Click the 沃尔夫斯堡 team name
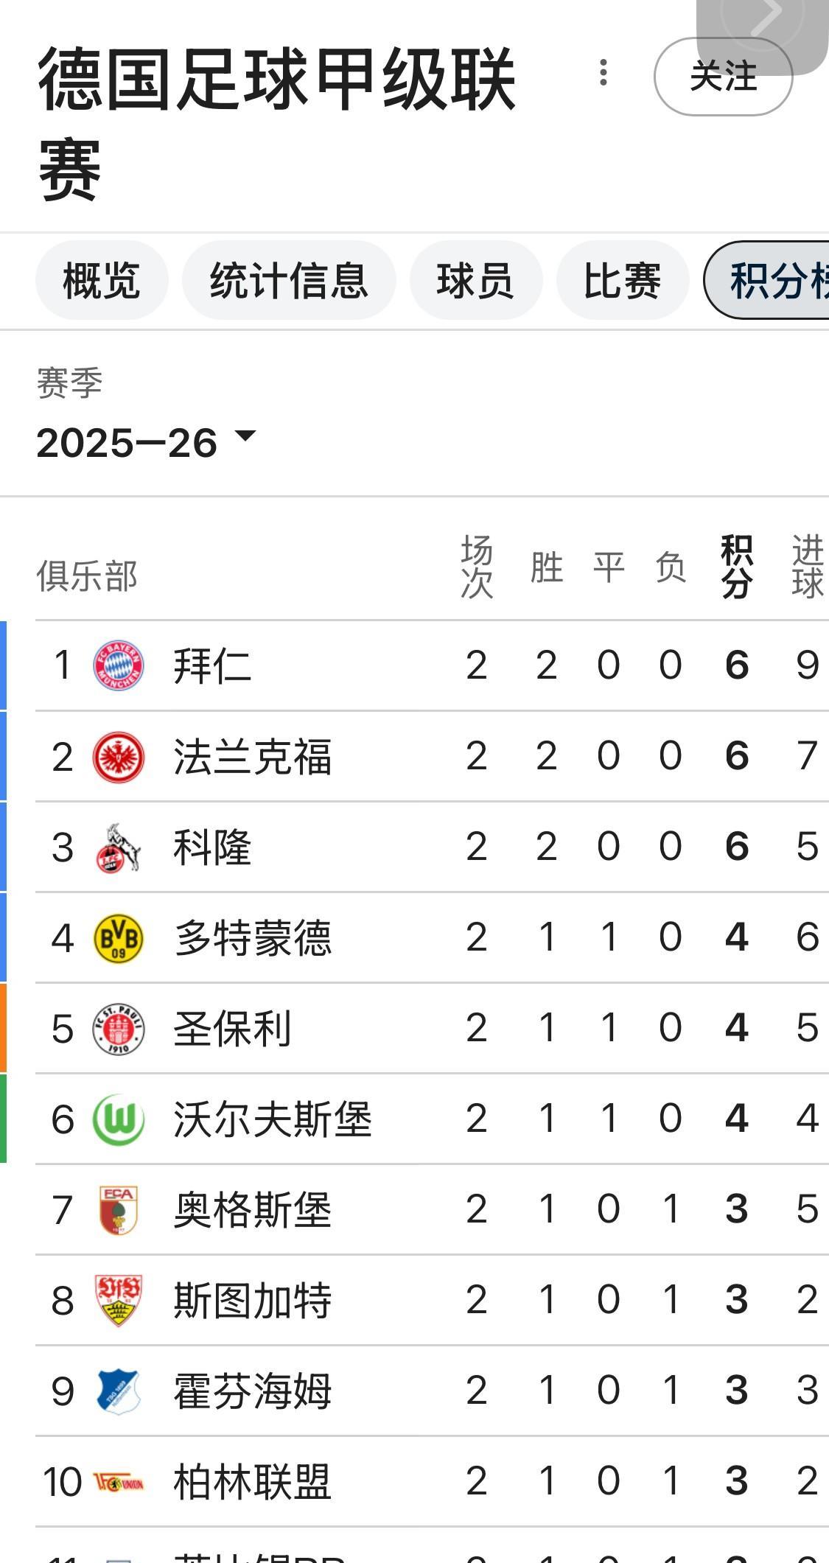This screenshot has width=829, height=1563. click(273, 1119)
